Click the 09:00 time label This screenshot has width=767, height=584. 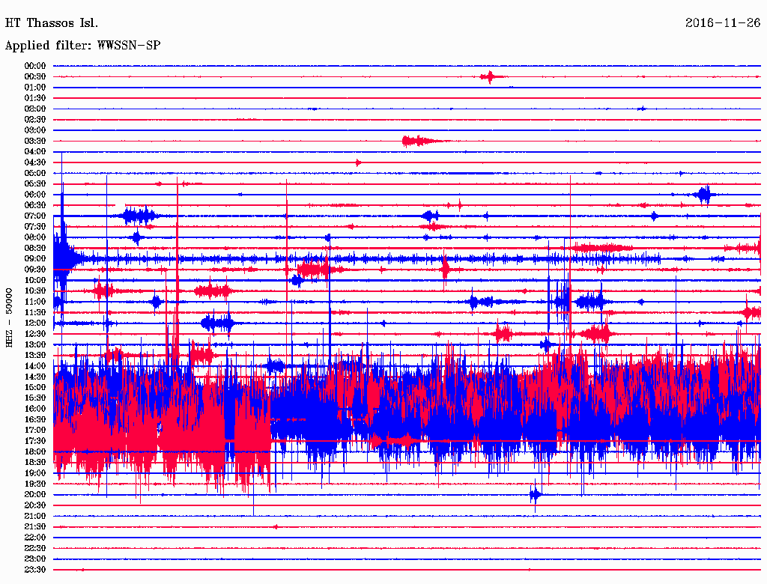[35, 259]
